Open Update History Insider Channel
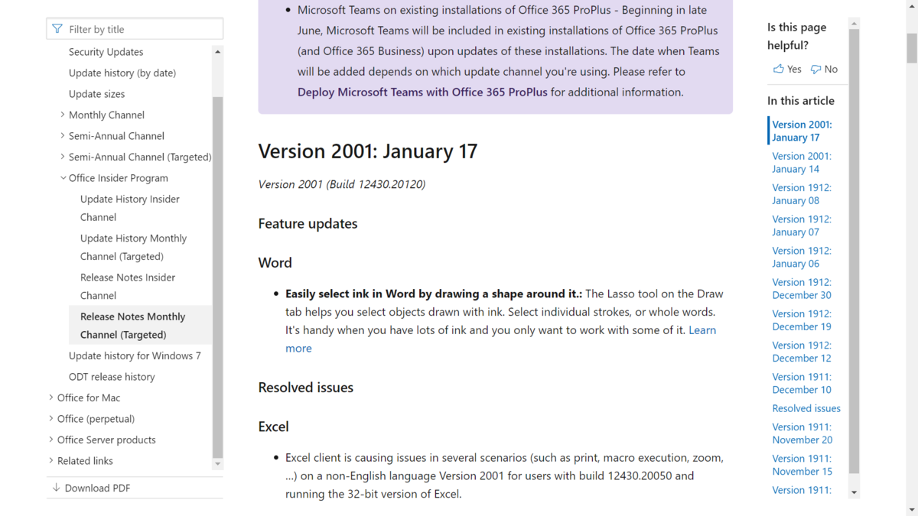918x516 pixels. tap(130, 208)
